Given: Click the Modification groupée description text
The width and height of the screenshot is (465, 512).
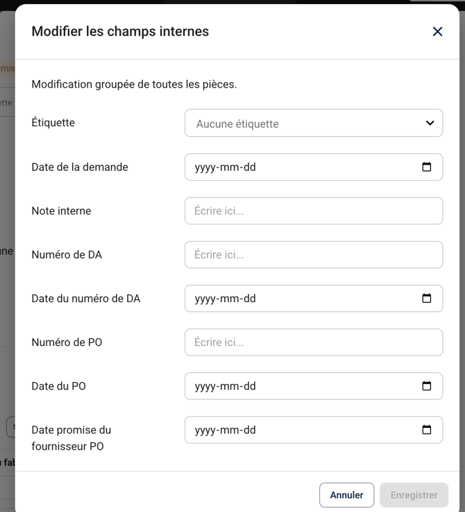Looking at the screenshot, I should pyautogui.click(x=134, y=84).
